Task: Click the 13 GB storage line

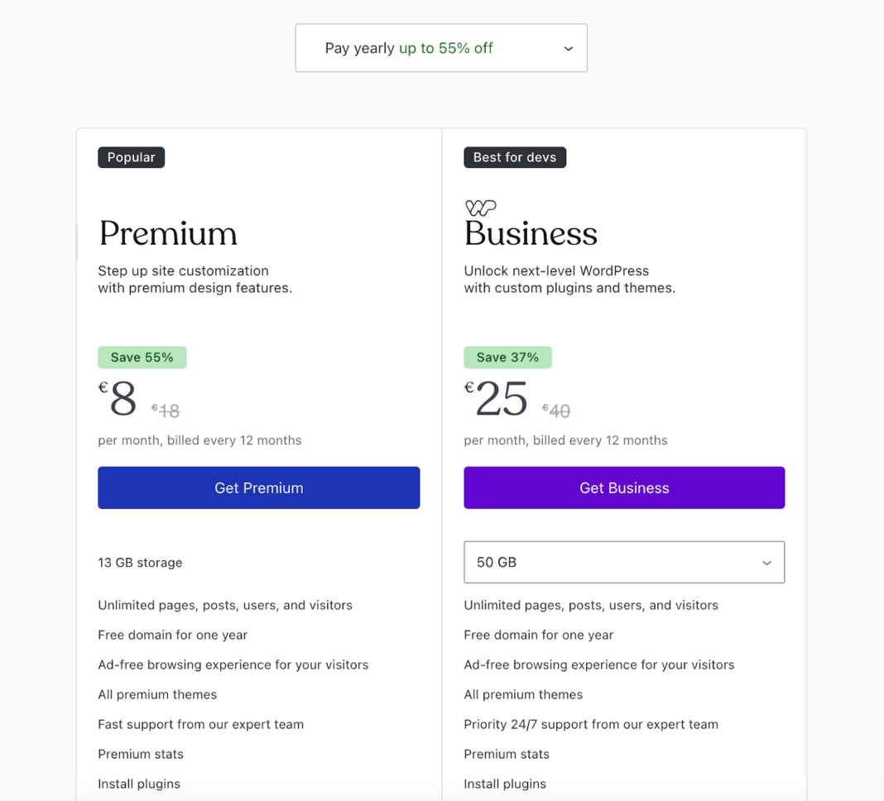Action: pyautogui.click(x=140, y=562)
